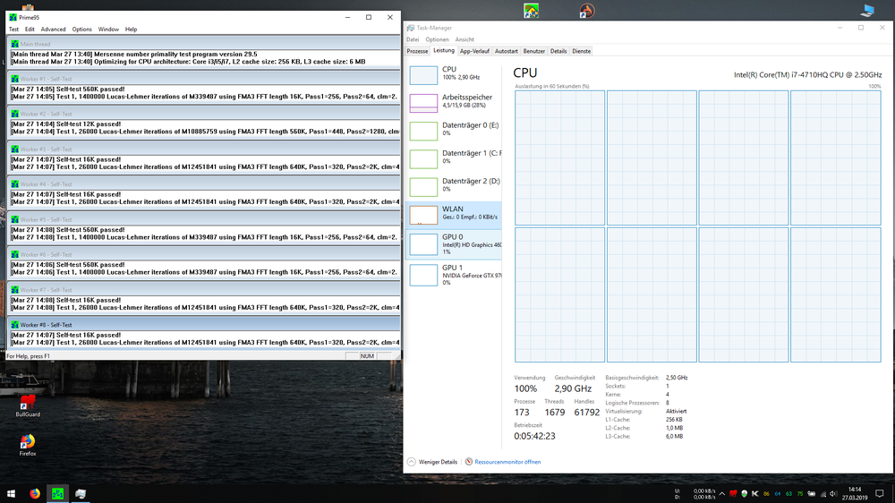Select the Firefox desktop shortcut
The image size is (895, 503).
pyautogui.click(x=28, y=442)
